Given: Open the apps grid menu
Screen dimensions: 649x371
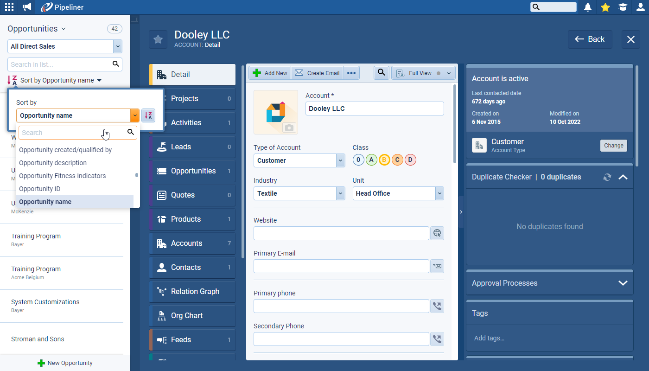Looking at the screenshot, I should click(x=9, y=7).
